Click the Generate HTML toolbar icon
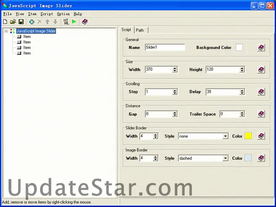This screenshot has height=207, width=276. coord(66,22)
